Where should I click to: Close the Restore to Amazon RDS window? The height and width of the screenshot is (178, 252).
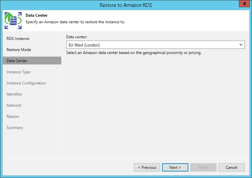point(244,4)
